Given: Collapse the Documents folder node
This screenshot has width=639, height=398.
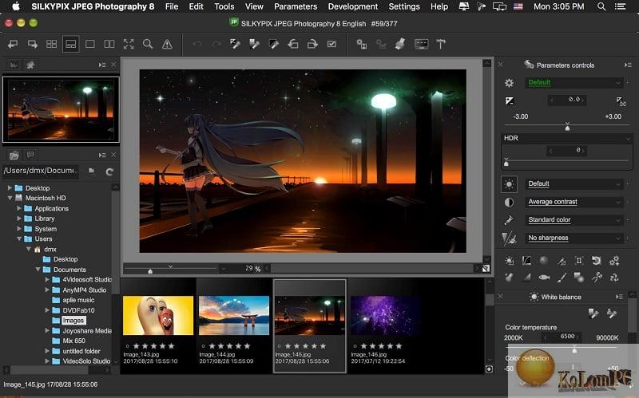Looking at the screenshot, I should pyautogui.click(x=38, y=270).
